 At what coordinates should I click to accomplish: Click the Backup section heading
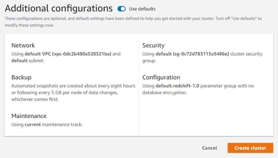tap(22, 77)
